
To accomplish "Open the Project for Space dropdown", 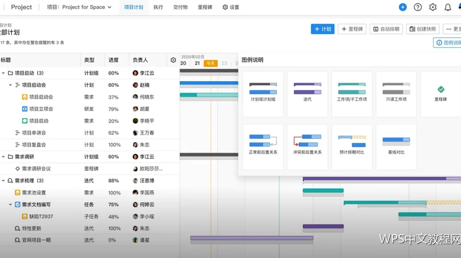I will tap(79, 7).
